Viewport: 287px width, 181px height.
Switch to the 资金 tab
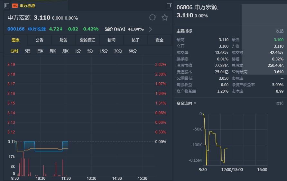point(159,40)
